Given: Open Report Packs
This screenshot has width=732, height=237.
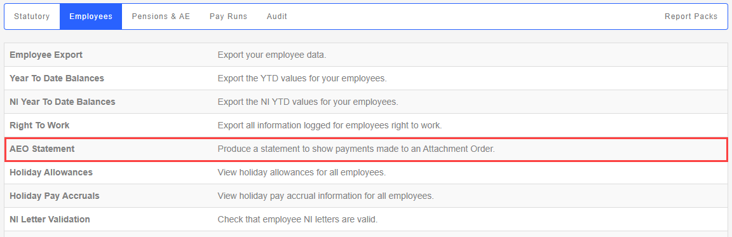Looking at the screenshot, I should click(691, 17).
